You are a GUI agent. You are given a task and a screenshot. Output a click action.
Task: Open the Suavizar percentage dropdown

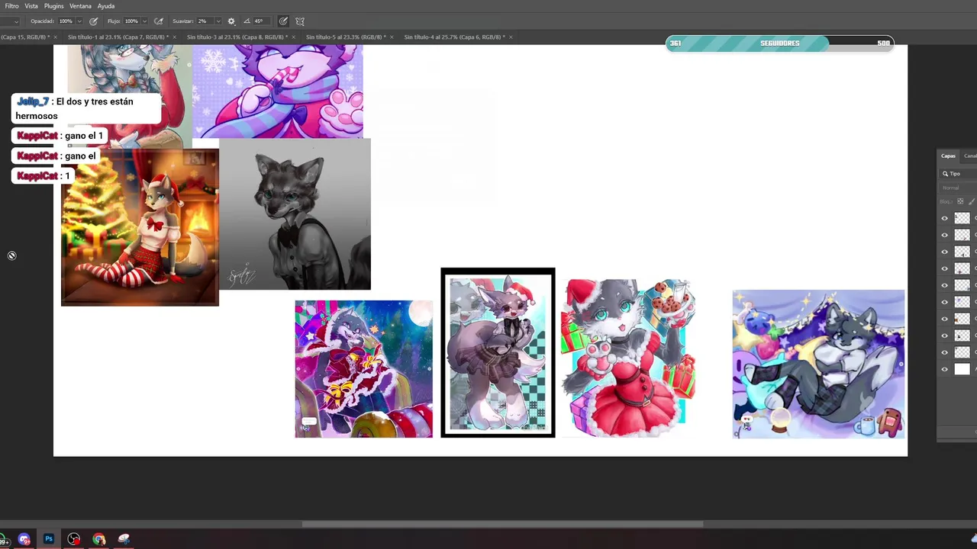tap(218, 21)
